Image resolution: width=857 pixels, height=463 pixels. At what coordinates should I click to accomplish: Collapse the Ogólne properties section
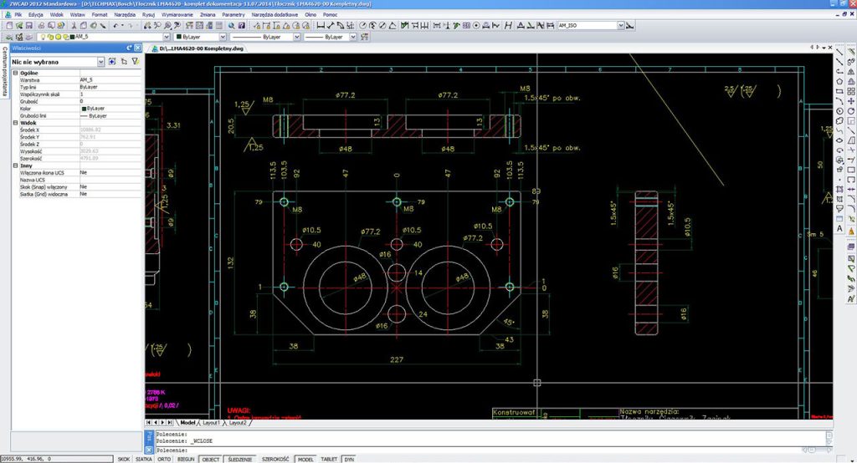(15, 73)
